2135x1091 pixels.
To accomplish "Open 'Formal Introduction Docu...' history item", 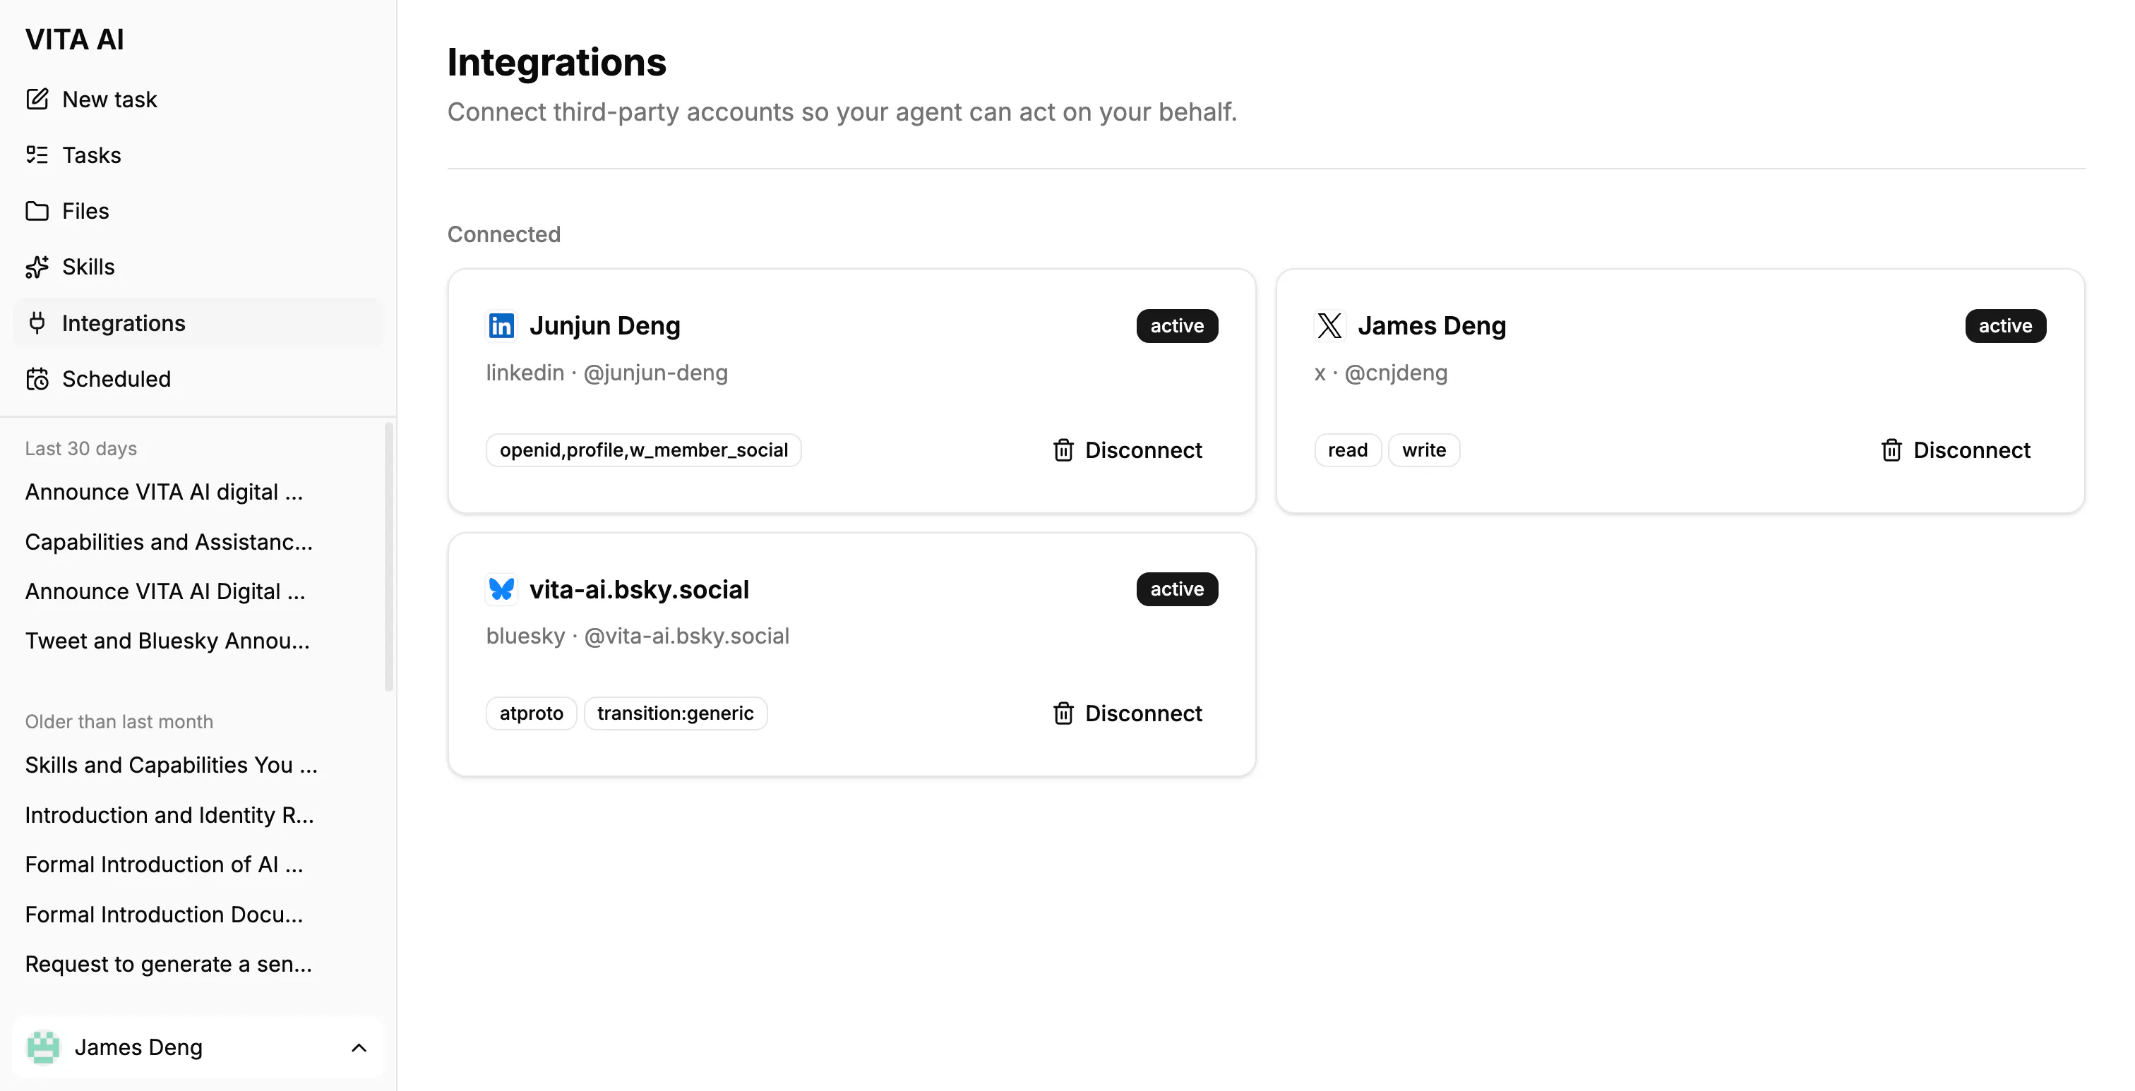I will pos(164,915).
